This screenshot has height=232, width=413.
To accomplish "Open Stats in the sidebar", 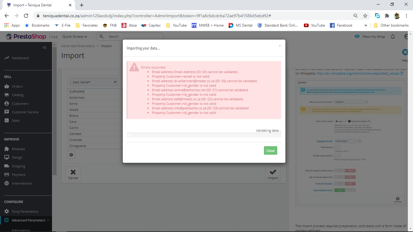I will (16, 121).
